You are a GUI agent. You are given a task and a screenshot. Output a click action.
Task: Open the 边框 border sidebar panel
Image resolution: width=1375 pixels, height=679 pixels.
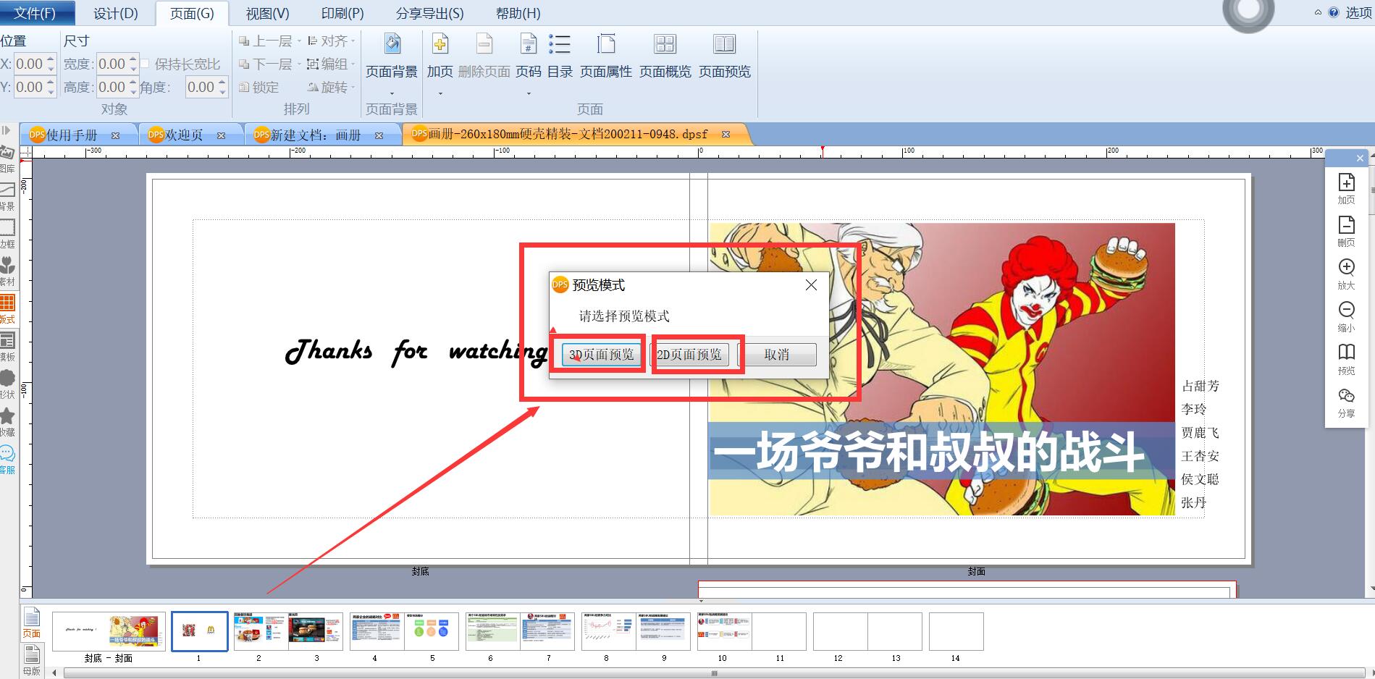pos(7,233)
